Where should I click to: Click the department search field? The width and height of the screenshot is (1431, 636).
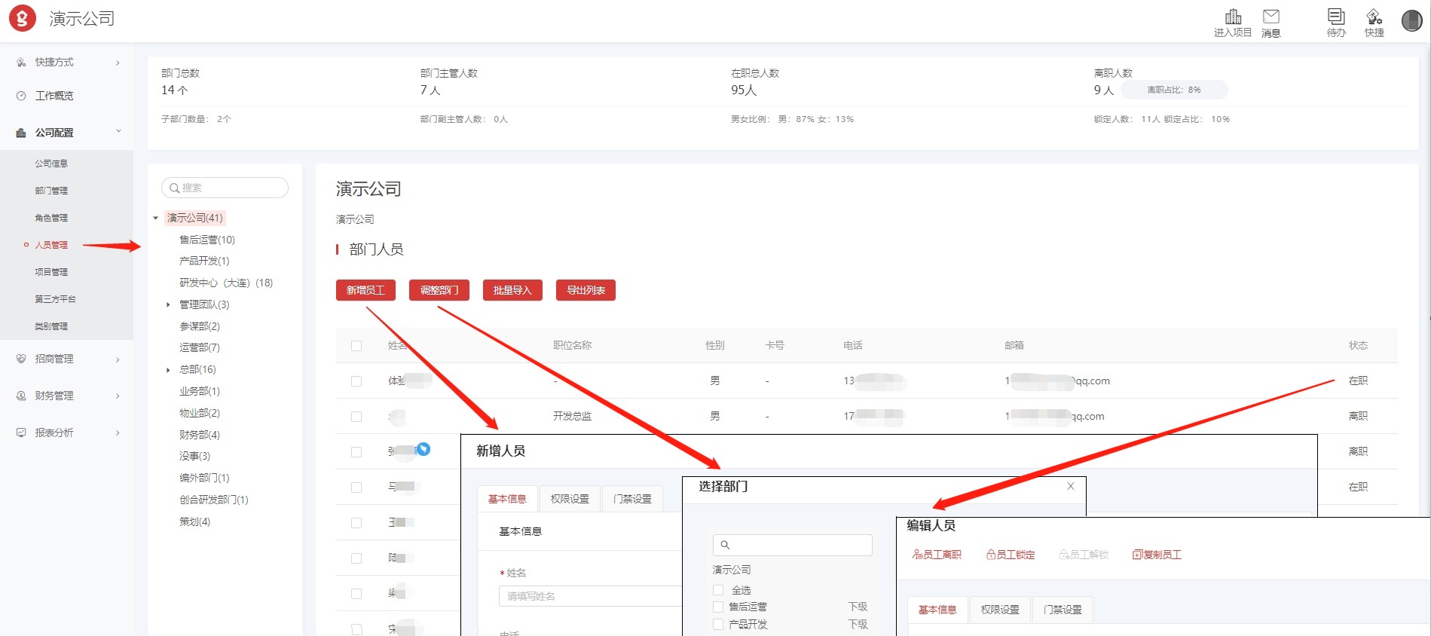[225, 188]
